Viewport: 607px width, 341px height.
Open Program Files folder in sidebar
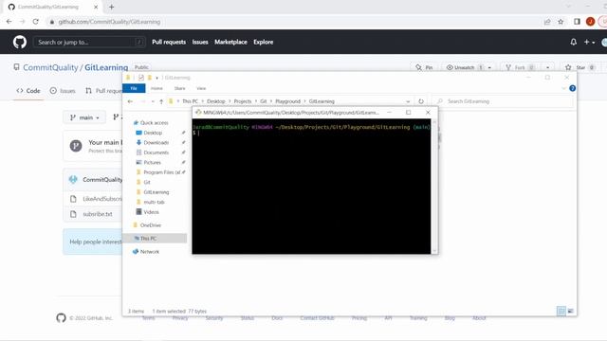pyautogui.click(x=162, y=172)
